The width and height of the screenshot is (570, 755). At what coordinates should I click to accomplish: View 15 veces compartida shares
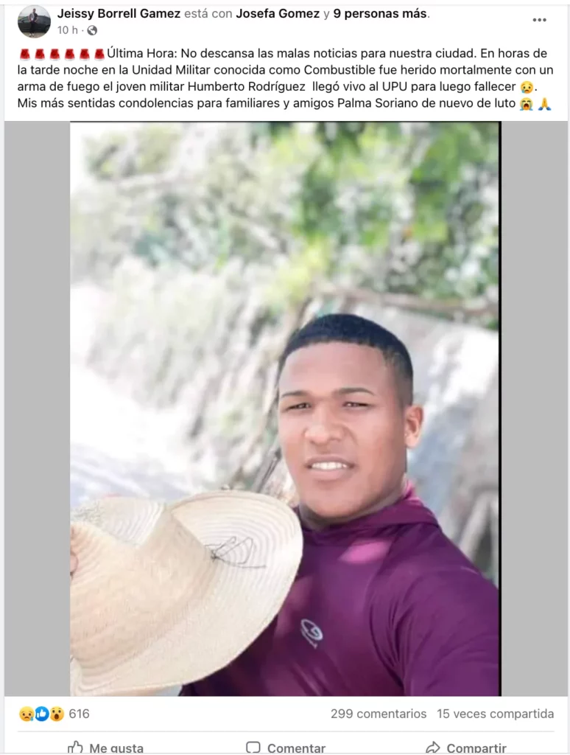coord(495,714)
